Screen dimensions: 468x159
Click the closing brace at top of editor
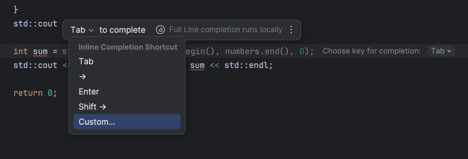tap(16, 9)
